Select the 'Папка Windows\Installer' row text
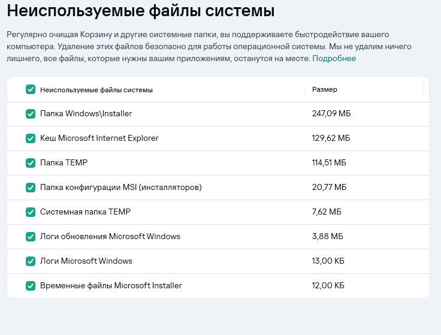Viewport: 441px width, 335px height. point(86,114)
